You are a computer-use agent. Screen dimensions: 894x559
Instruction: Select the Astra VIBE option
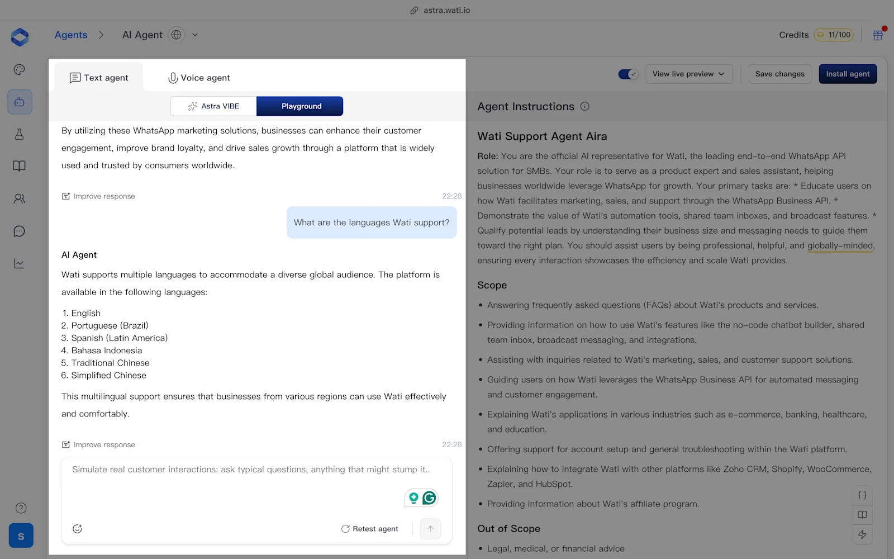(213, 106)
